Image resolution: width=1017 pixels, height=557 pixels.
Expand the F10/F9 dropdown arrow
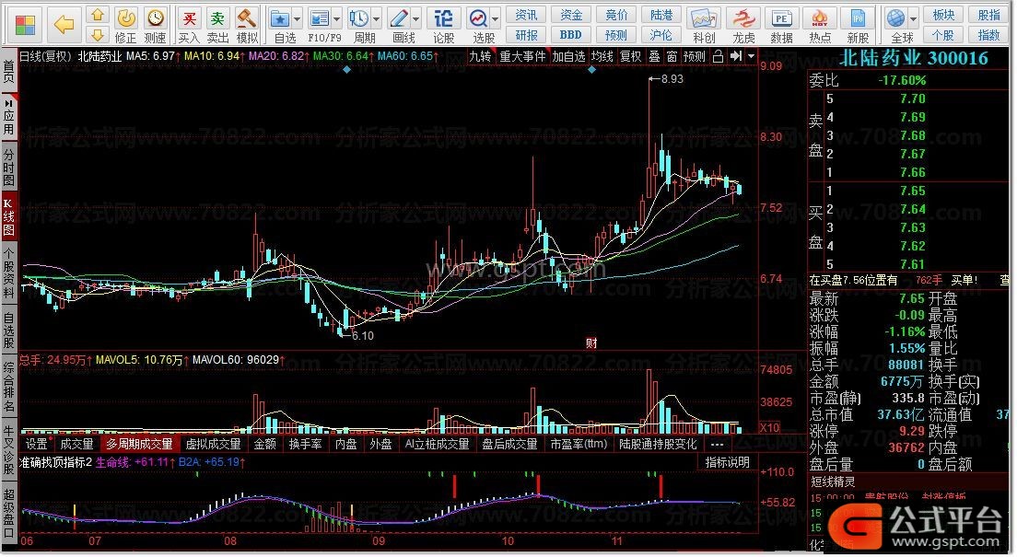coord(336,18)
